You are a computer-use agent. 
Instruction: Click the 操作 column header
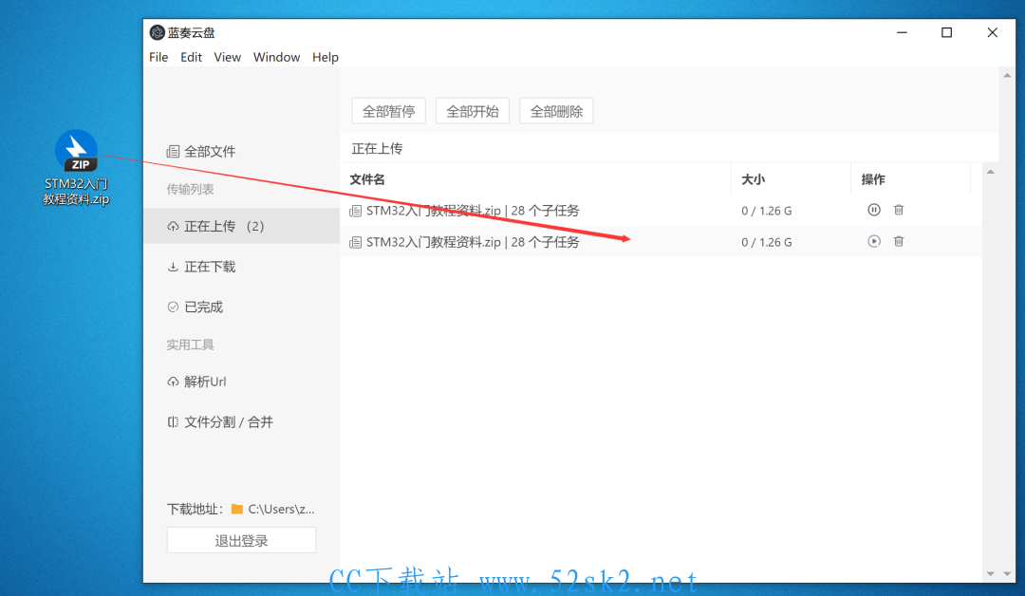[873, 179]
